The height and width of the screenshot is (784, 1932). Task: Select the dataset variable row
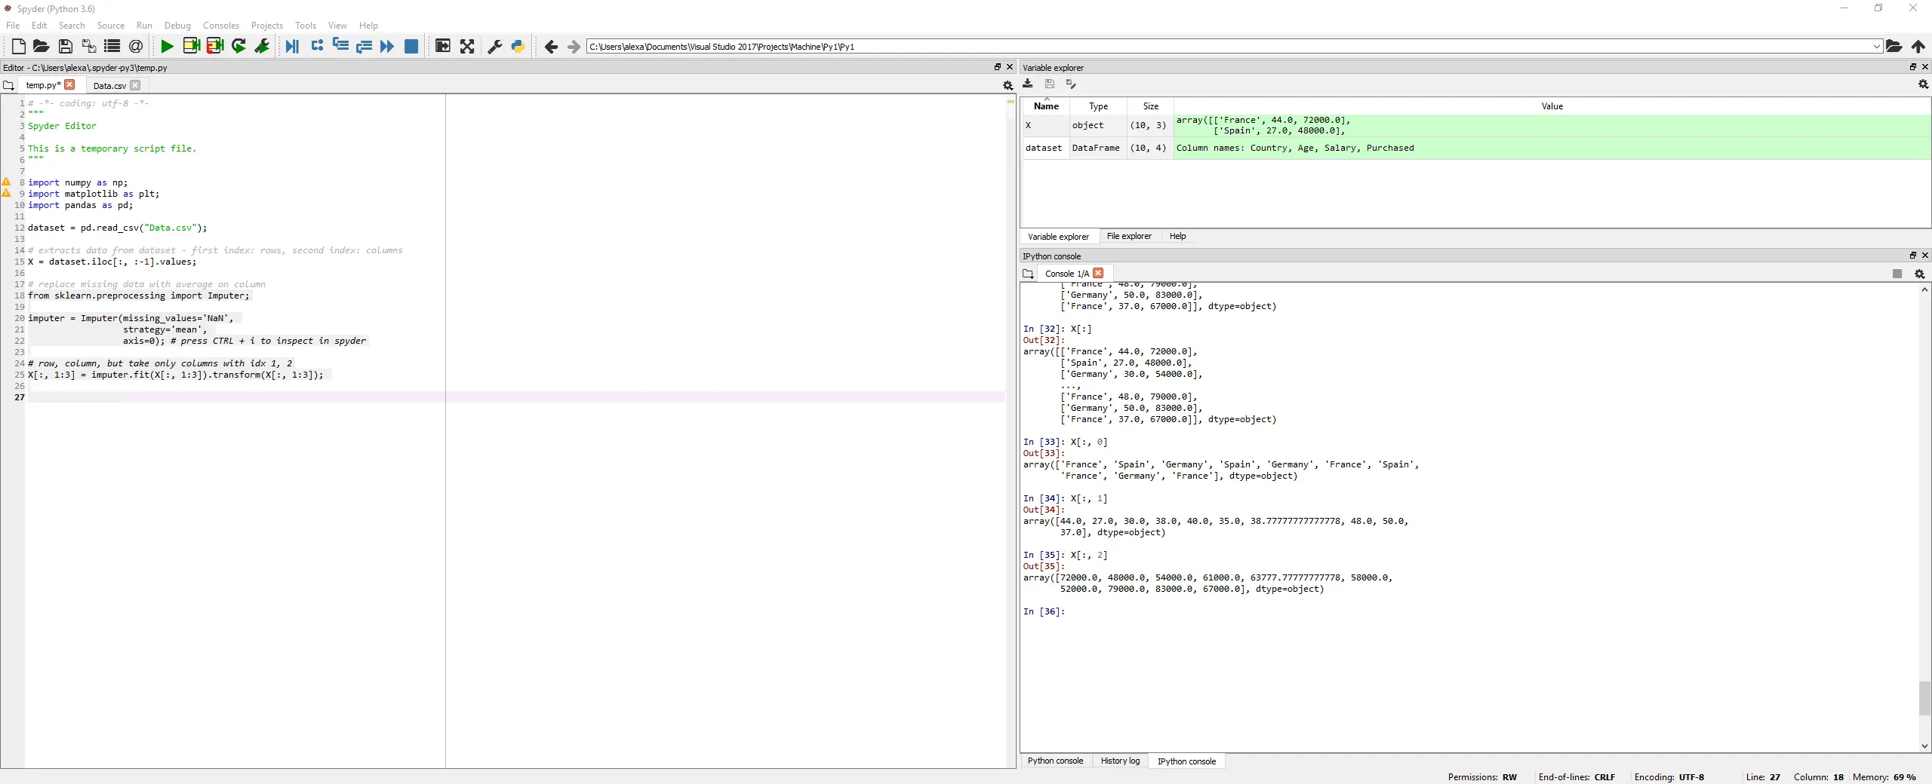[1477, 148]
